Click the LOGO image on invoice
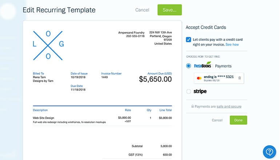This screenshot has height=160, width=280. tap(48, 46)
